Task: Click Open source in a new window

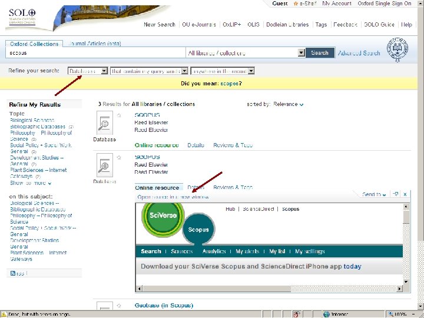Action: pyautogui.click(x=173, y=197)
